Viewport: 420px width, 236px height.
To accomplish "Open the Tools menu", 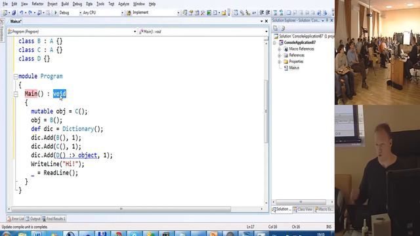I will (100, 4).
